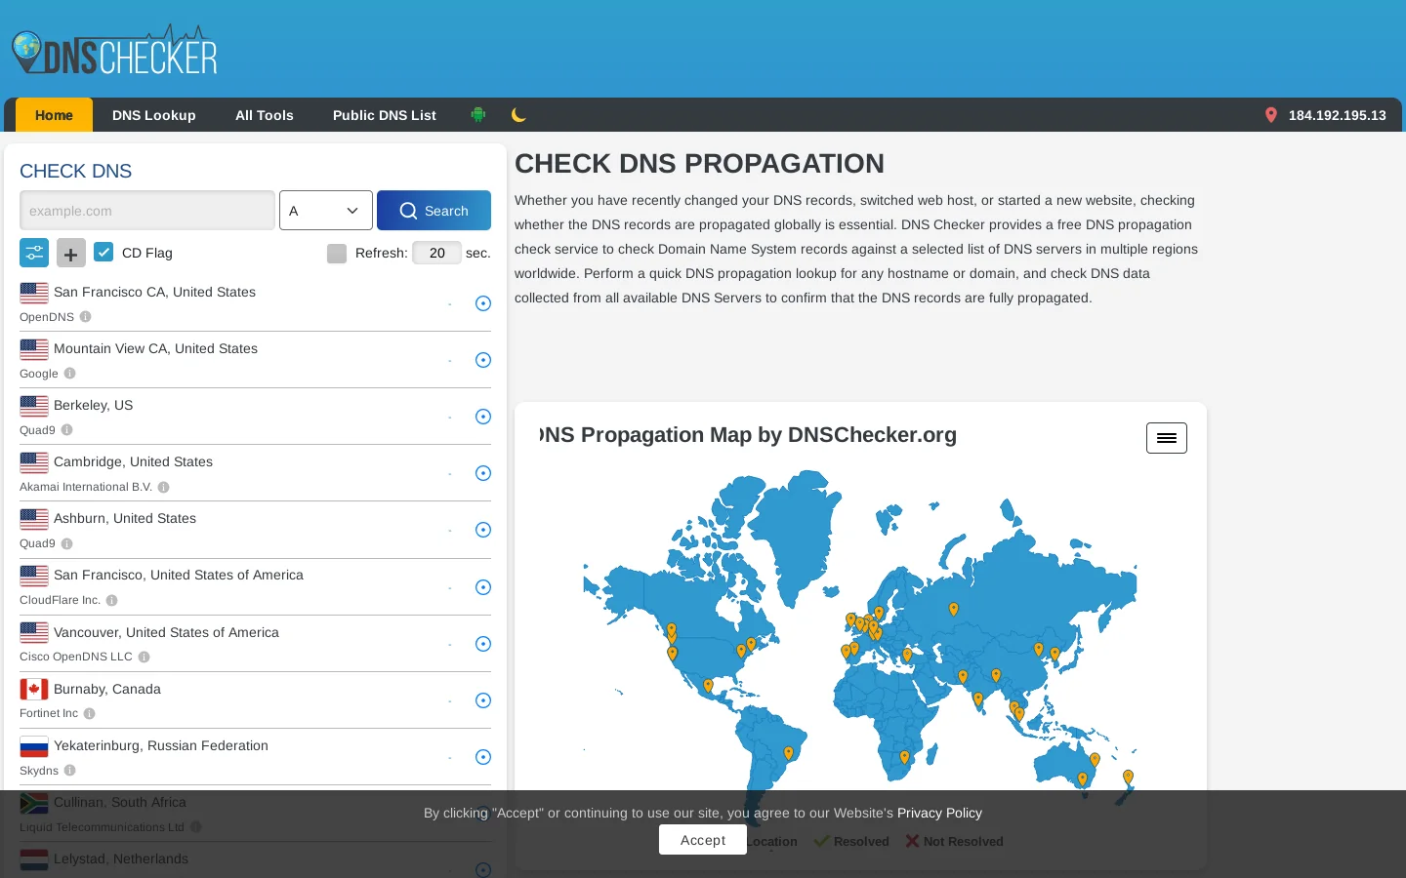Viewport: 1406px width, 878px height.
Task: Recheck Berkeley Quad9 server icon
Action: click(483, 417)
